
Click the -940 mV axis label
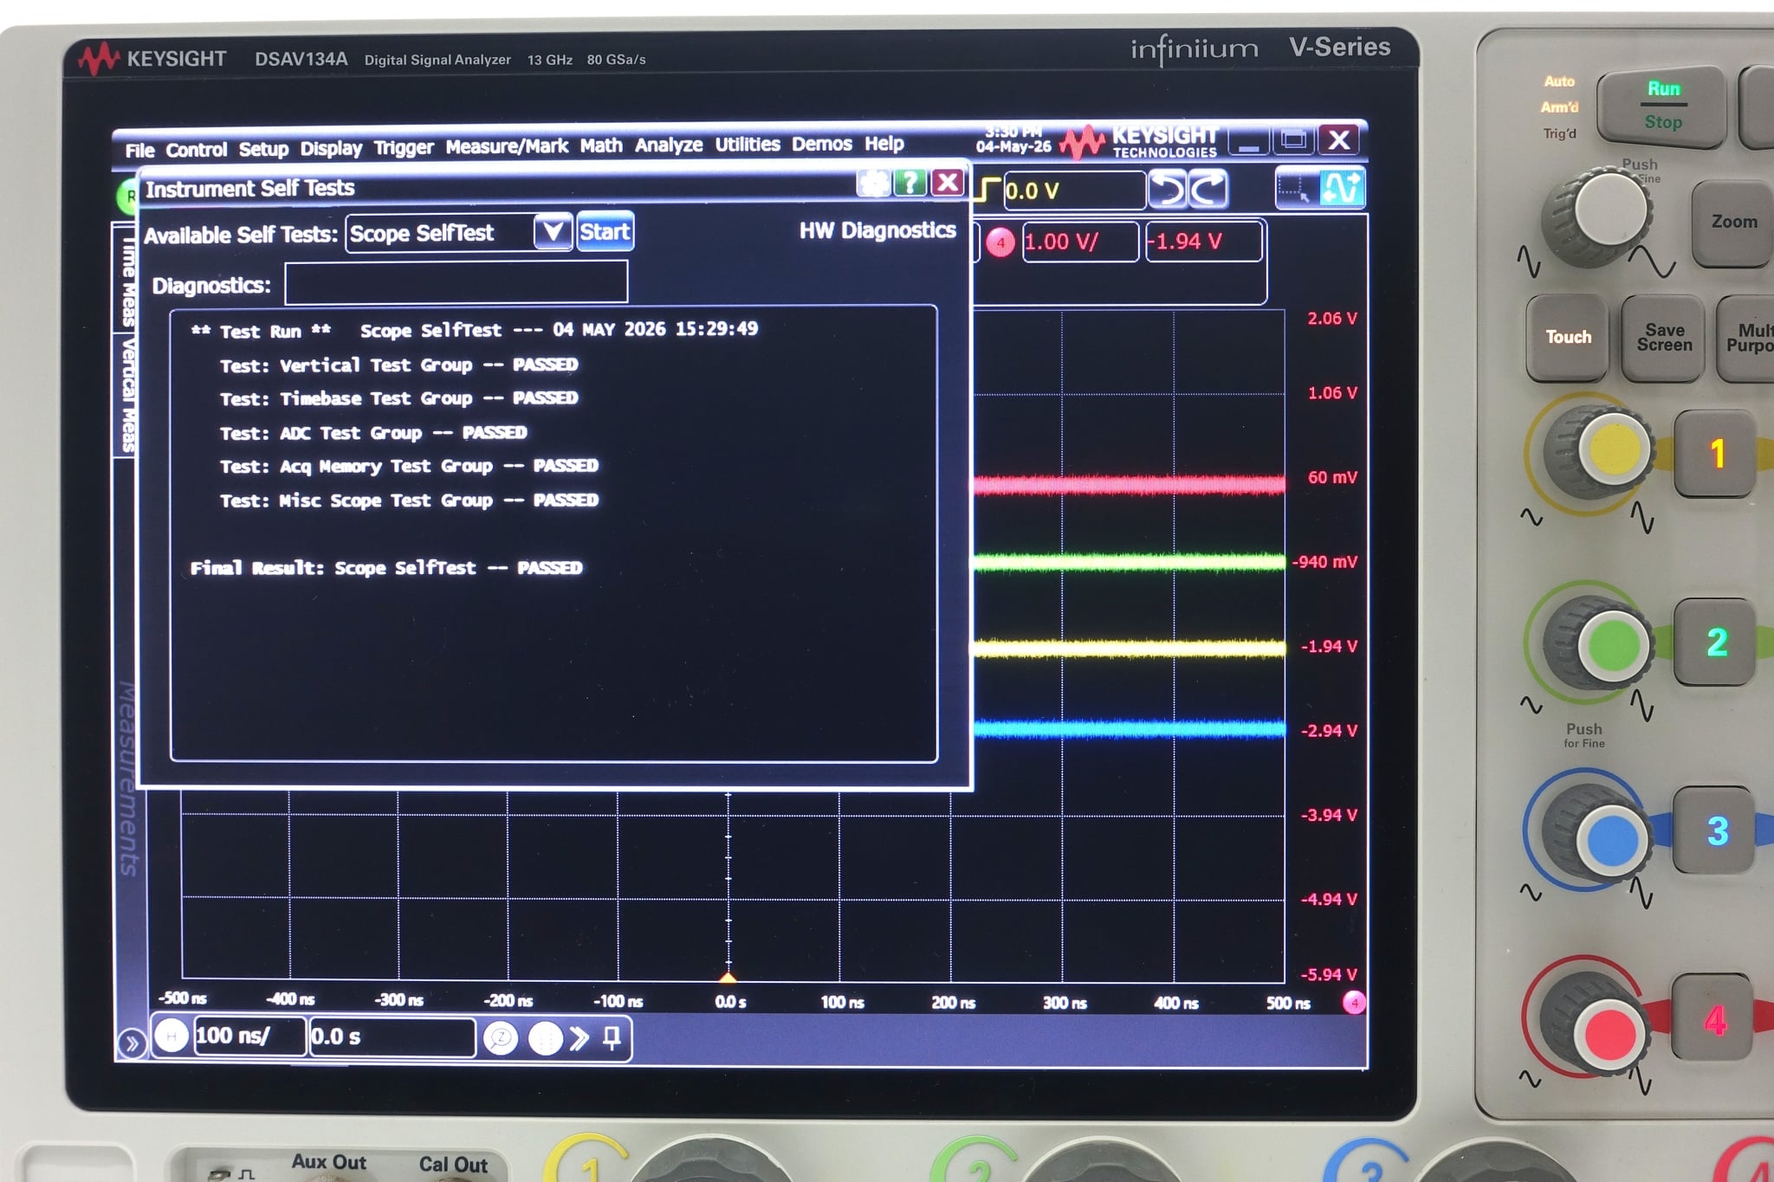click(1324, 562)
